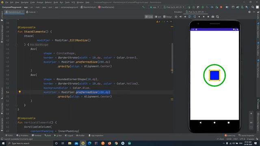Image resolution: width=260 pixels, height=146 pixels.
Task: Open the app run configuration dropdown
Action: (154, 7)
